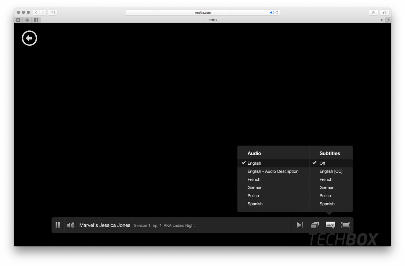Viewport: 405px width, 266px height.
Task: Click Marvel's Jessica Jones title
Action: (105, 225)
